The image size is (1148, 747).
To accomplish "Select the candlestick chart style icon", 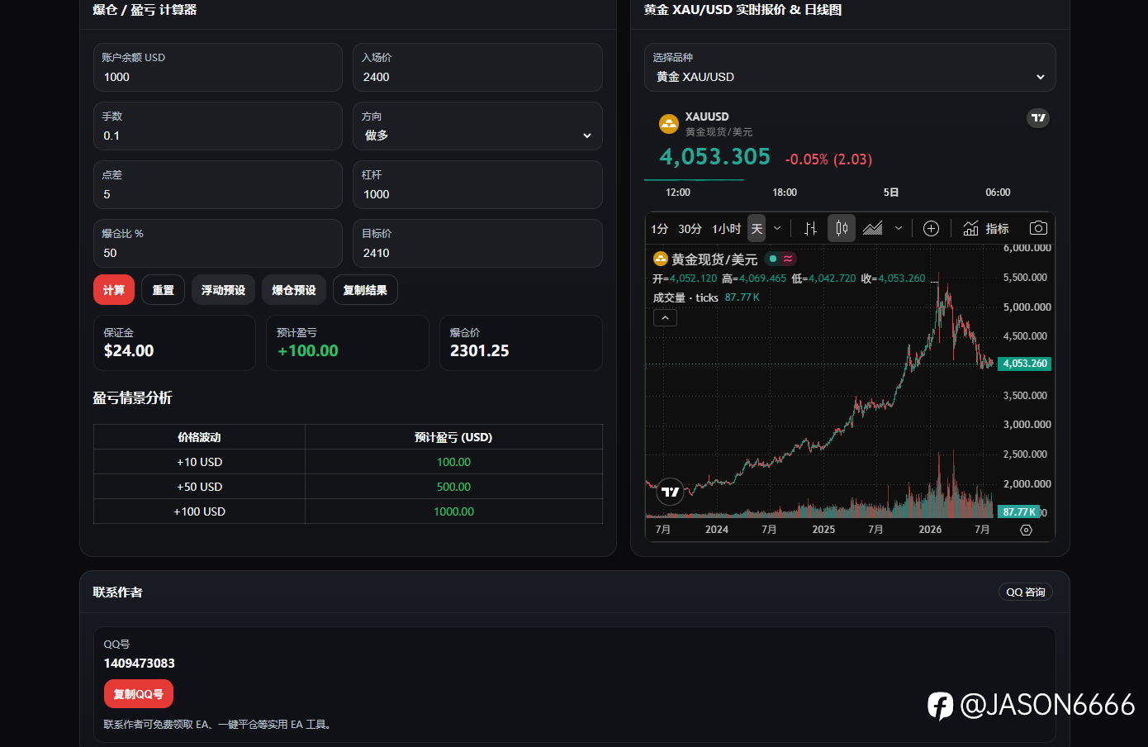I will pos(842,228).
